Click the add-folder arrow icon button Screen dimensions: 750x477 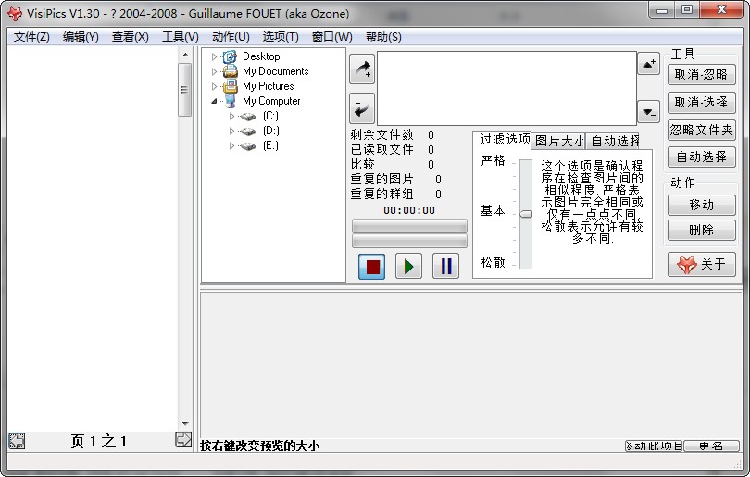tap(362, 69)
